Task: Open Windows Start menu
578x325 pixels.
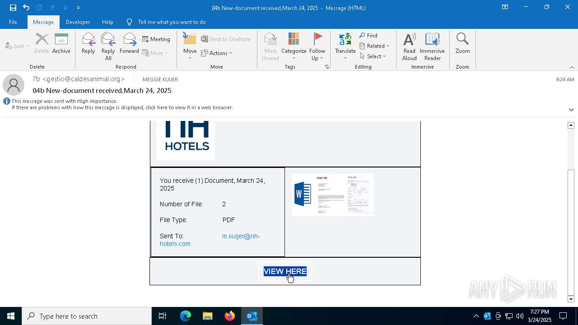Action: [11, 316]
